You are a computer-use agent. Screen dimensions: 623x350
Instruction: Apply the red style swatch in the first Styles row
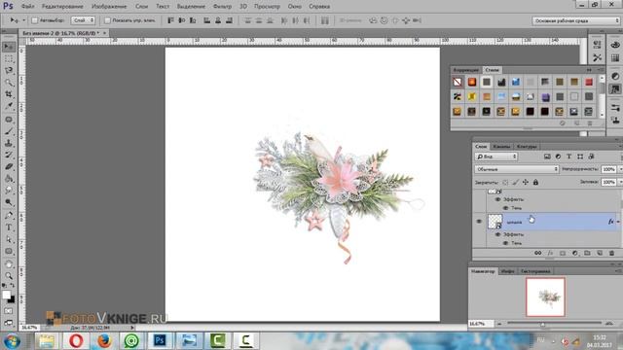click(588, 82)
